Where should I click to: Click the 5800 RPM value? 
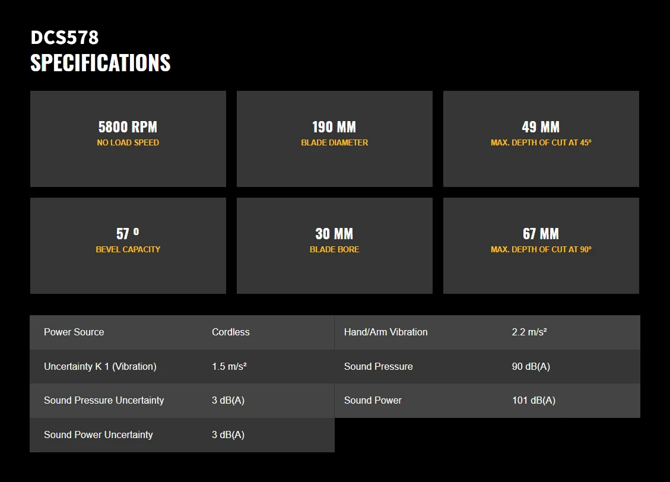(x=128, y=127)
